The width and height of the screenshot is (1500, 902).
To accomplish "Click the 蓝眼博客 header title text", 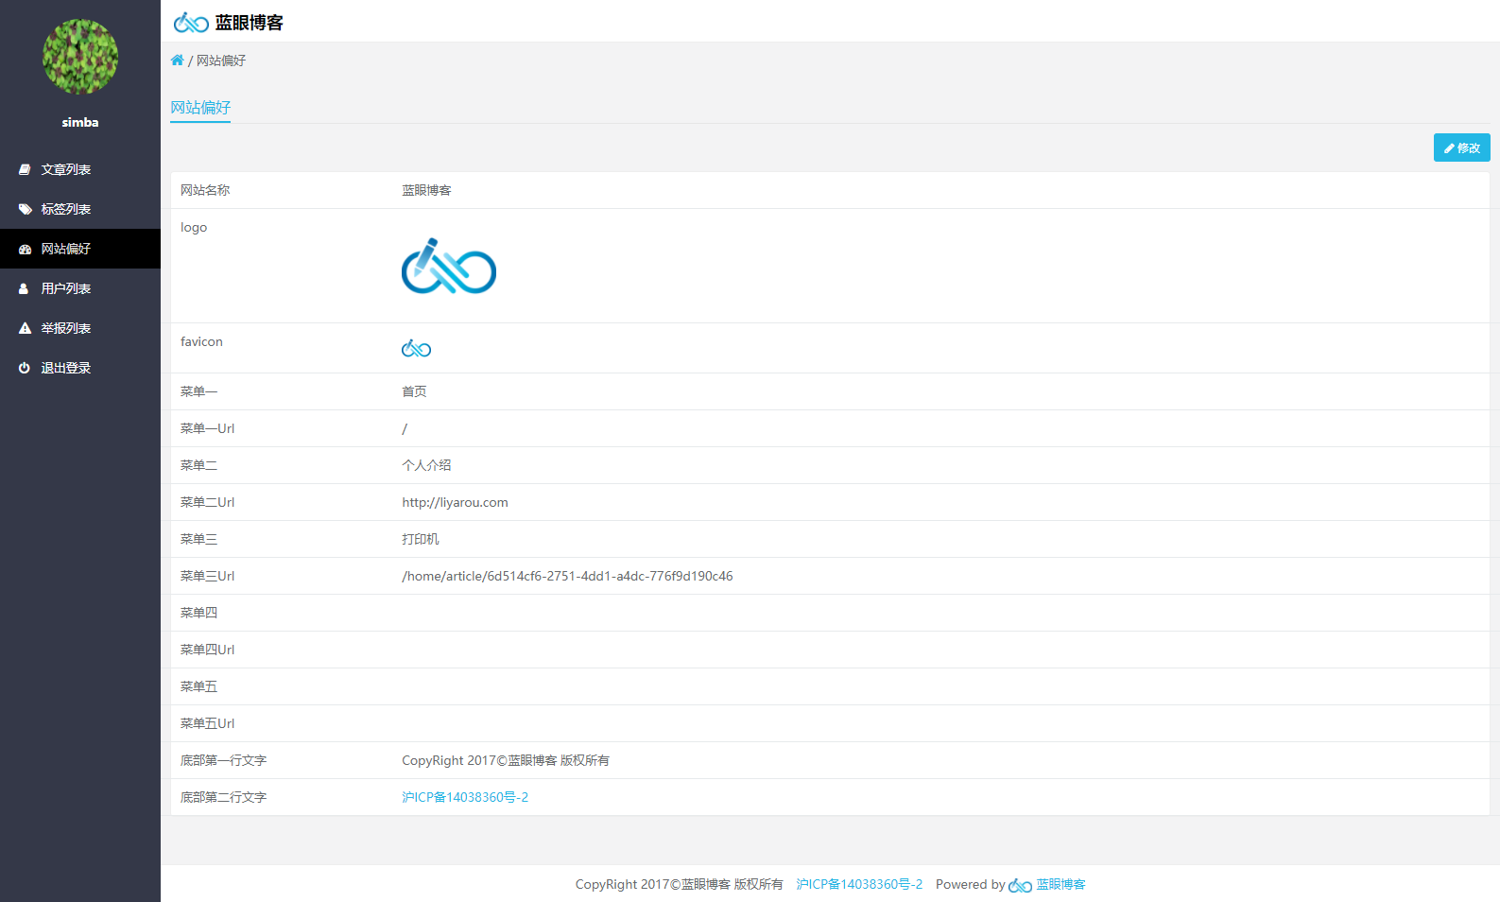I will 250,23.
